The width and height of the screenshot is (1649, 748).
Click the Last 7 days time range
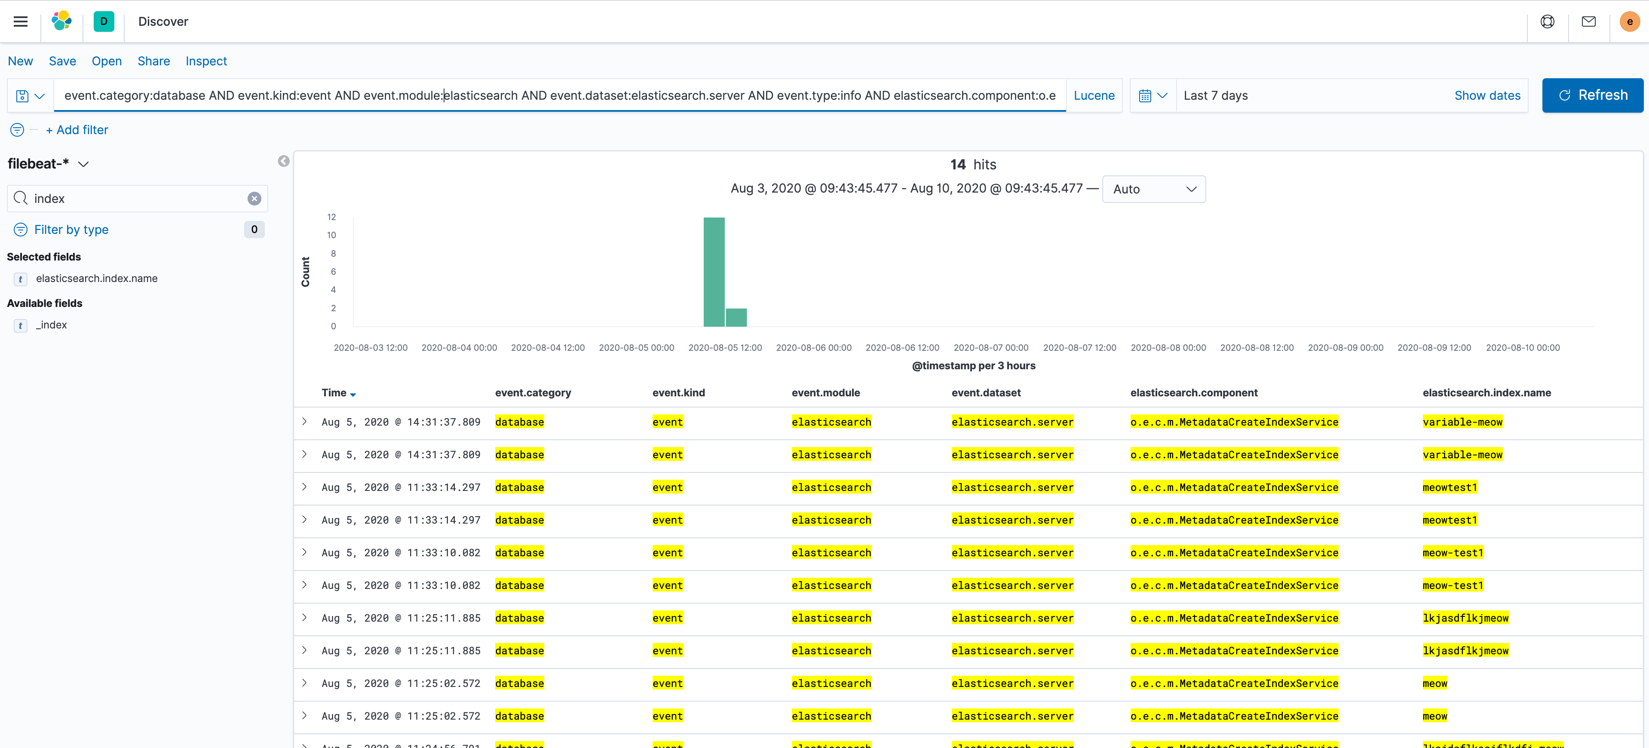(x=1216, y=95)
